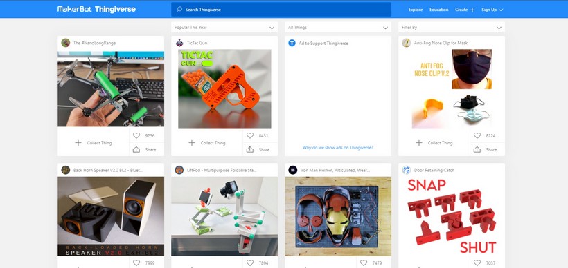This screenshot has height=268, width=568.
Task: Open the Filter By dropdown
Action: point(452,28)
